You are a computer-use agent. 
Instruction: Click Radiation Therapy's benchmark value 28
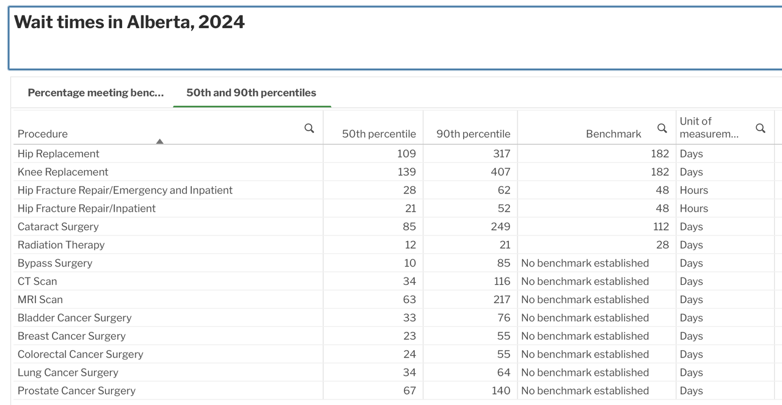click(662, 245)
